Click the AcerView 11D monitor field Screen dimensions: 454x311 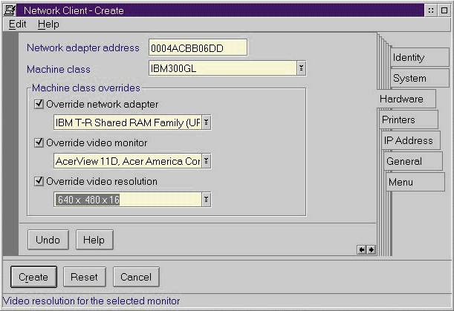click(x=127, y=161)
